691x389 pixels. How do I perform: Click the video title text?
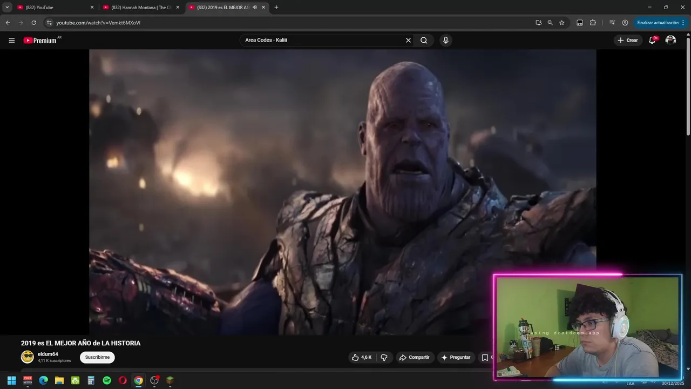point(80,343)
